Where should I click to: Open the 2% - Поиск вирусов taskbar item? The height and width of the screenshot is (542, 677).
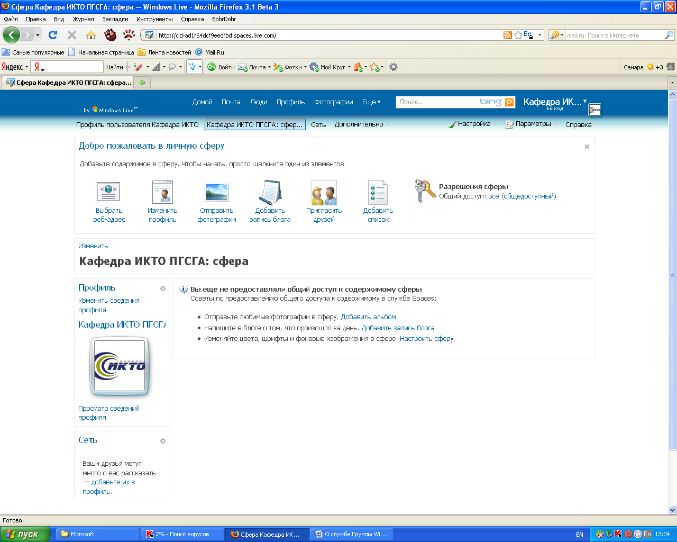182,534
